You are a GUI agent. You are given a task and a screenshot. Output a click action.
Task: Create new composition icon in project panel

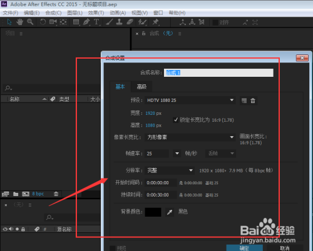click(26, 194)
